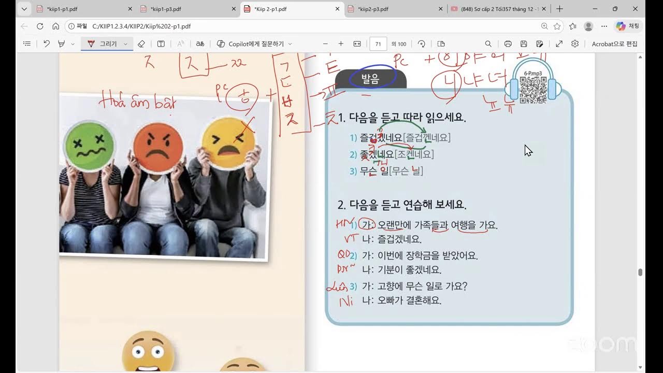Open PDF viewer settings gear
Viewport: 663px width, 373px height.
[x=575, y=44]
